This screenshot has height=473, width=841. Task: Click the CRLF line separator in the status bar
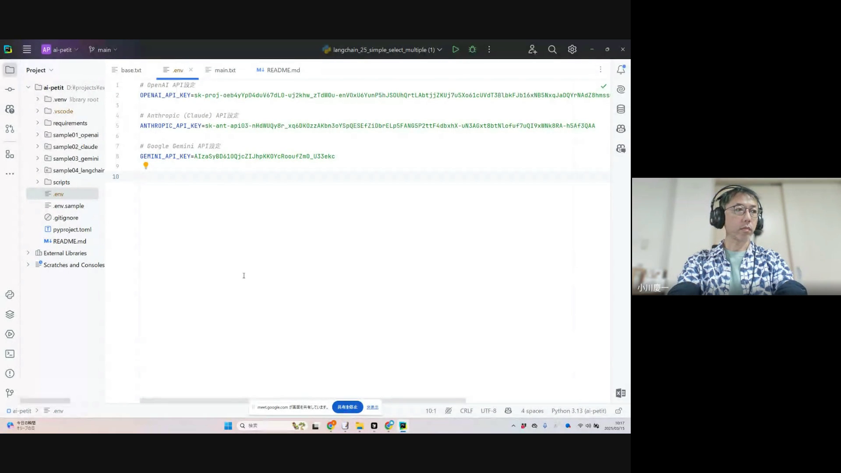pos(466,411)
